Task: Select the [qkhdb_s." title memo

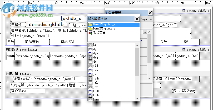Action: (74, 18)
